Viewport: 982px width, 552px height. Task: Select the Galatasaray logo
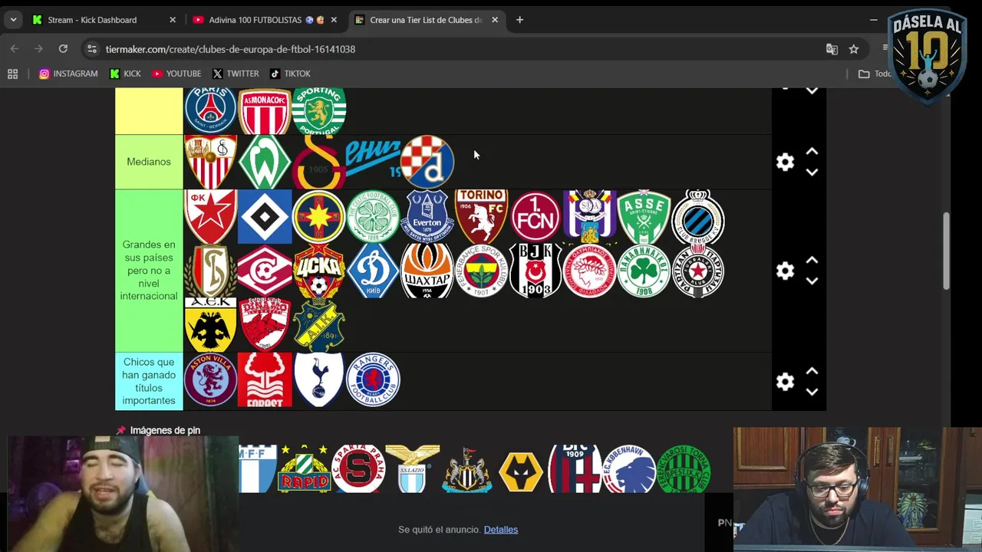click(x=319, y=162)
